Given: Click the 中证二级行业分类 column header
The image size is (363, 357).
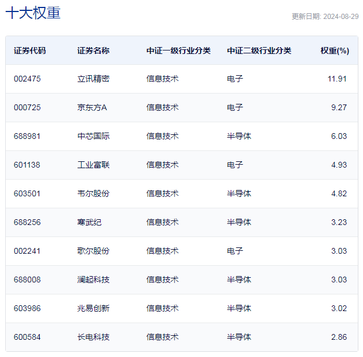Looking at the screenshot, I should coord(259,51).
